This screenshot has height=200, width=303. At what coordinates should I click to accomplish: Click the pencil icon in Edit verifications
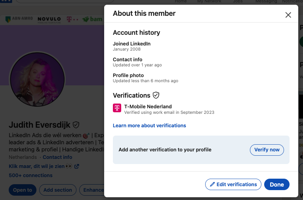[x=212, y=184]
